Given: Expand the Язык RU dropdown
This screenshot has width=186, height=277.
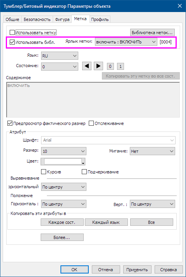Looking at the screenshot, I should (60, 56).
